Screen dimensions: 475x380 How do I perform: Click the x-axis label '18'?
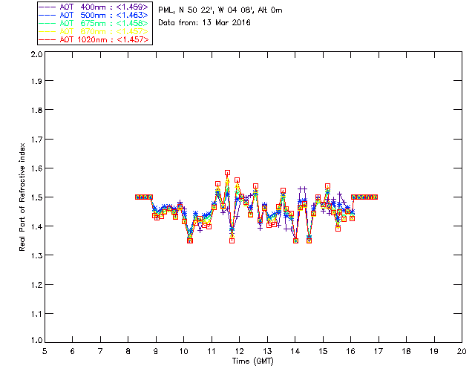point(406,351)
